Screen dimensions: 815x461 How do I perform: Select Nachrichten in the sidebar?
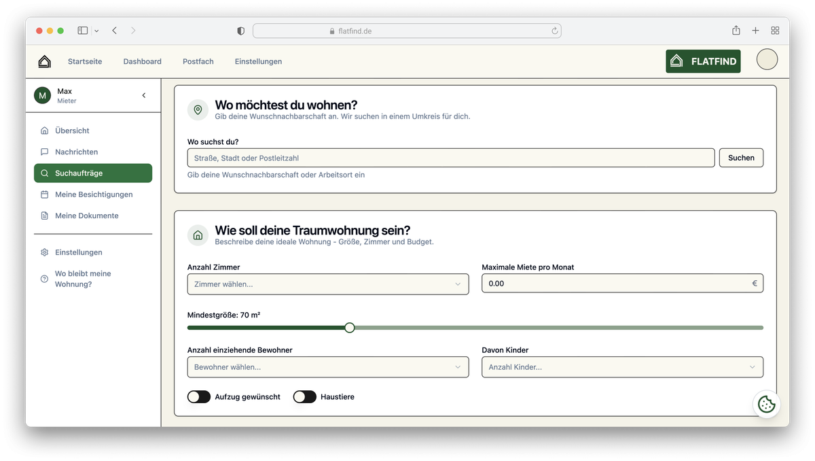[x=77, y=152]
